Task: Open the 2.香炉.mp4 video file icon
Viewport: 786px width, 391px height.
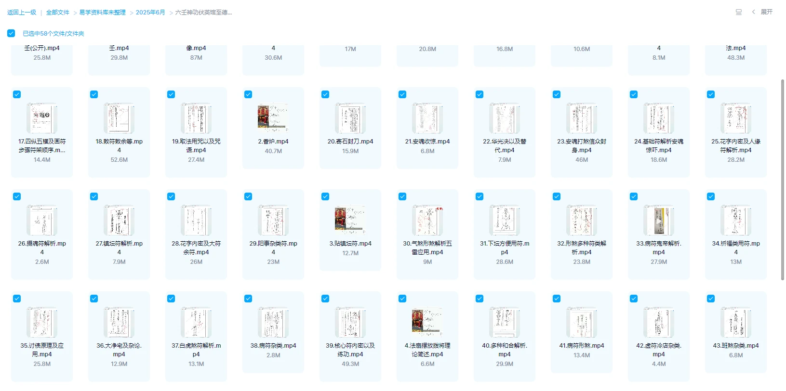Action: click(x=273, y=118)
